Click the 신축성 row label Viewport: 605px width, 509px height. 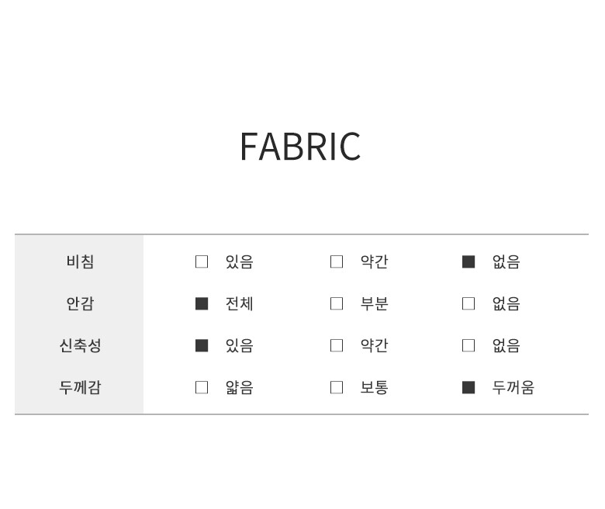point(80,345)
